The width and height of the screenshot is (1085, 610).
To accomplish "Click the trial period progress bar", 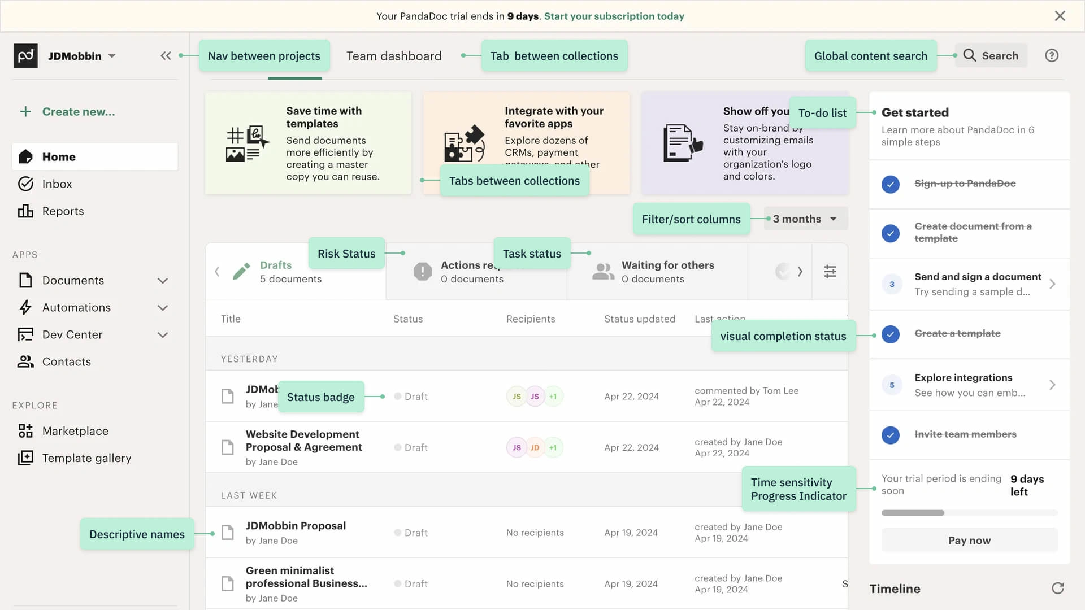I will [969, 513].
